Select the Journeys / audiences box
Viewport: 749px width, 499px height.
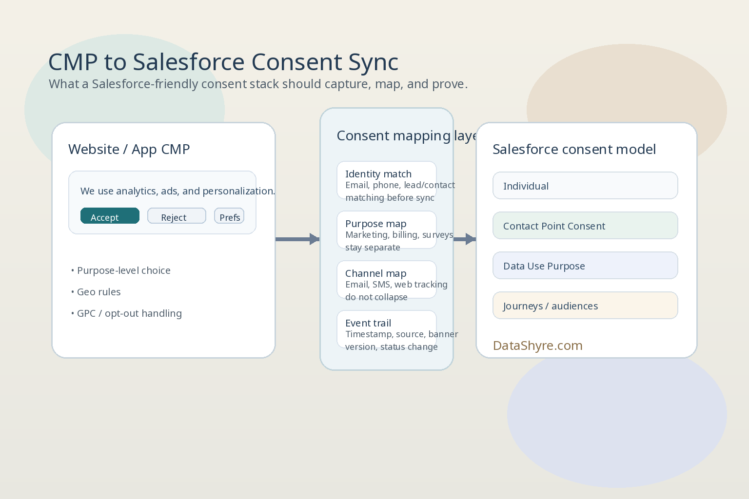pyautogui.click(x=585, y=306)
